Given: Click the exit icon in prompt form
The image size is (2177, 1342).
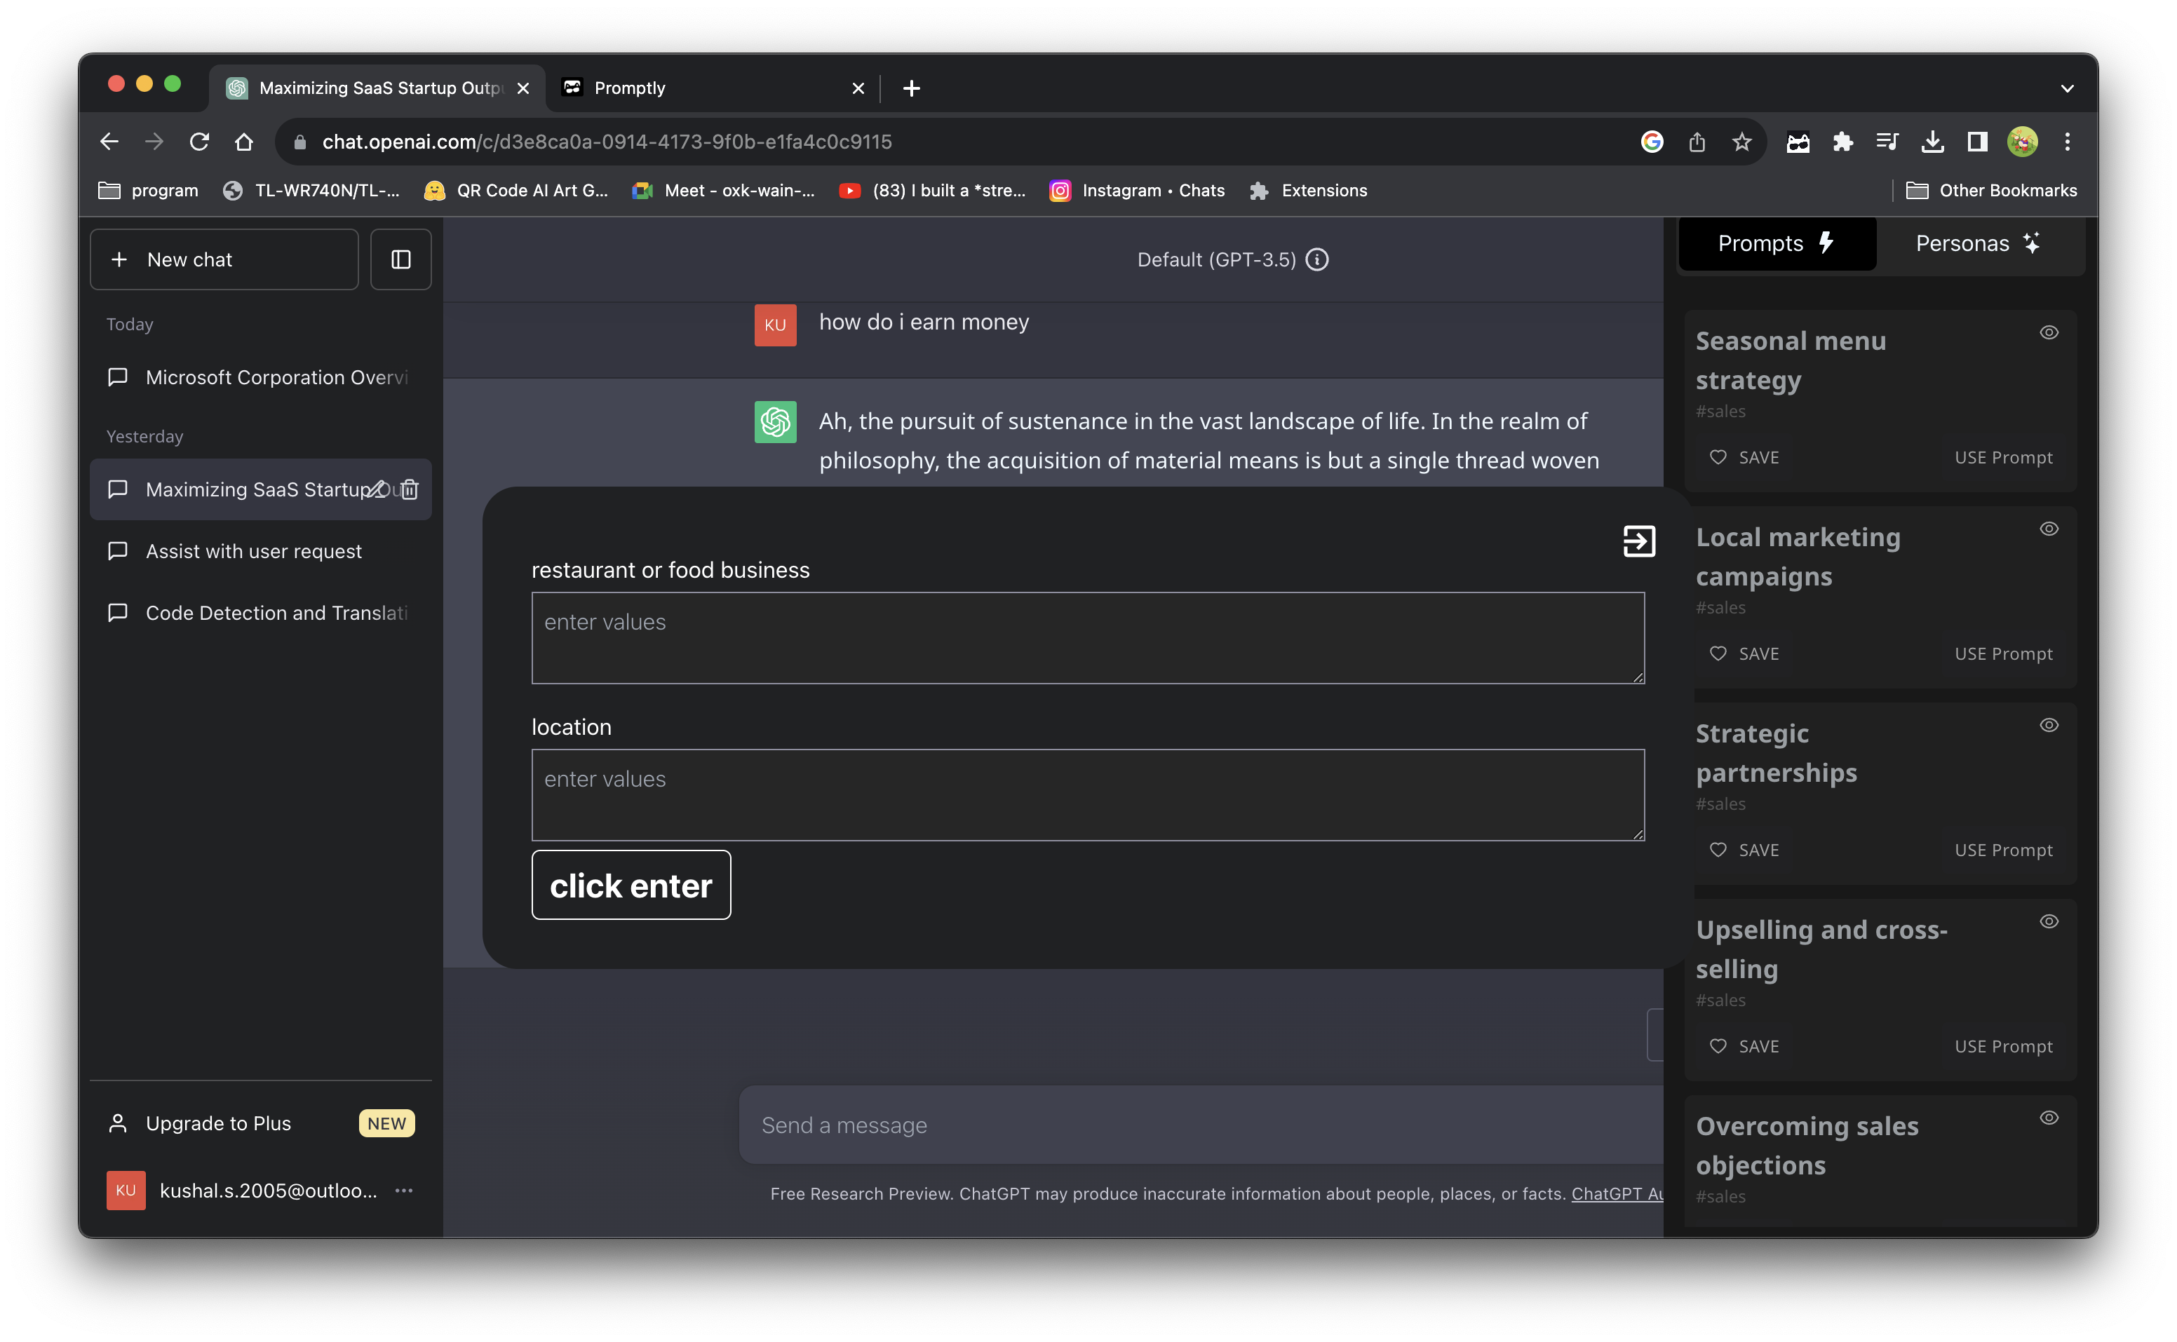Looking at the screenshot, I should click(1638, 541).
